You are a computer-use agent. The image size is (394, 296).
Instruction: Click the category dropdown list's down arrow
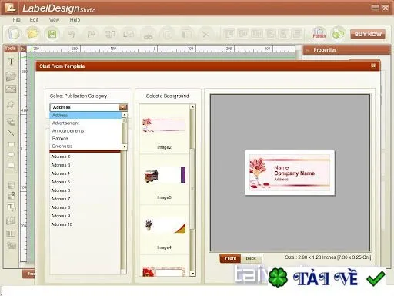point(125,146)
